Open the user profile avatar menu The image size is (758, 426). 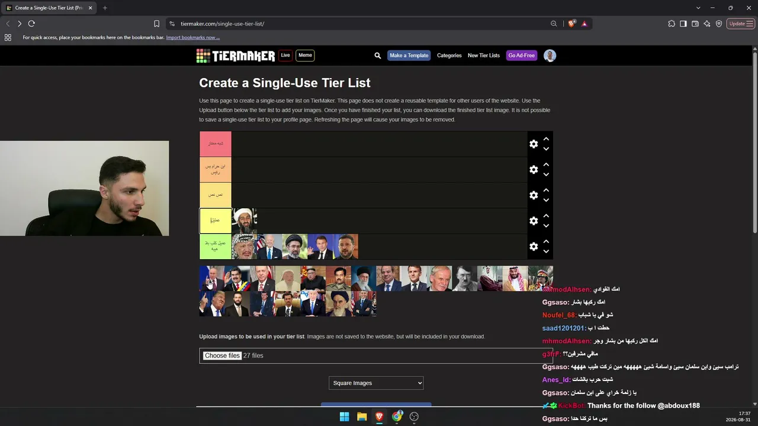coord(550,56)
